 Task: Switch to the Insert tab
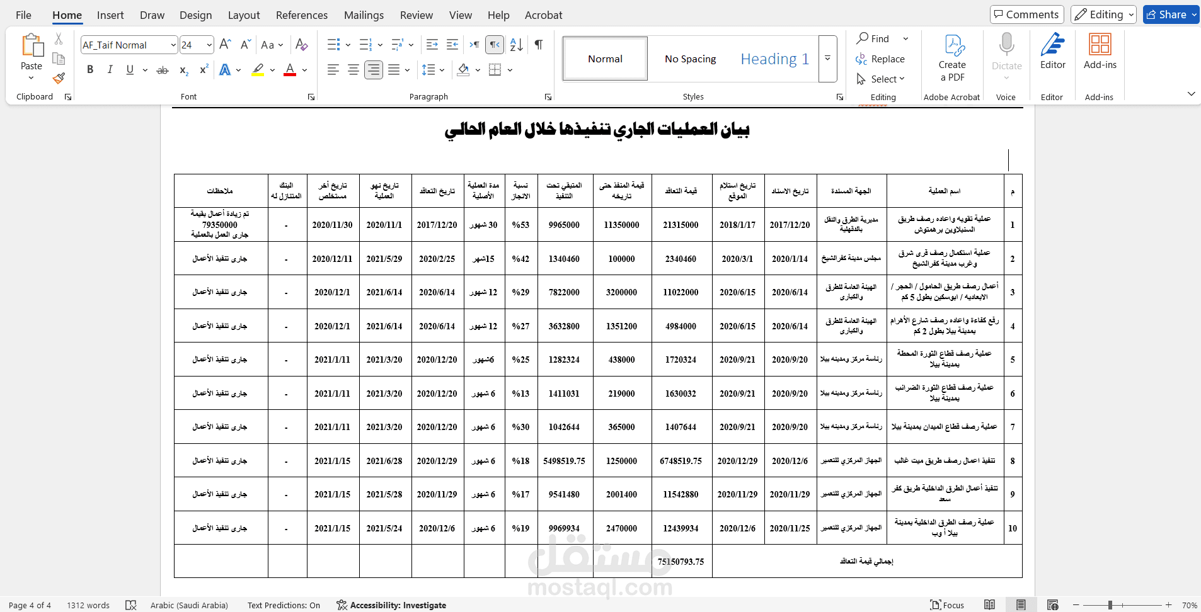coord(110,15)
